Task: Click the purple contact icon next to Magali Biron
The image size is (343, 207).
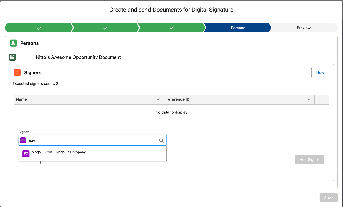Action: 26,154
